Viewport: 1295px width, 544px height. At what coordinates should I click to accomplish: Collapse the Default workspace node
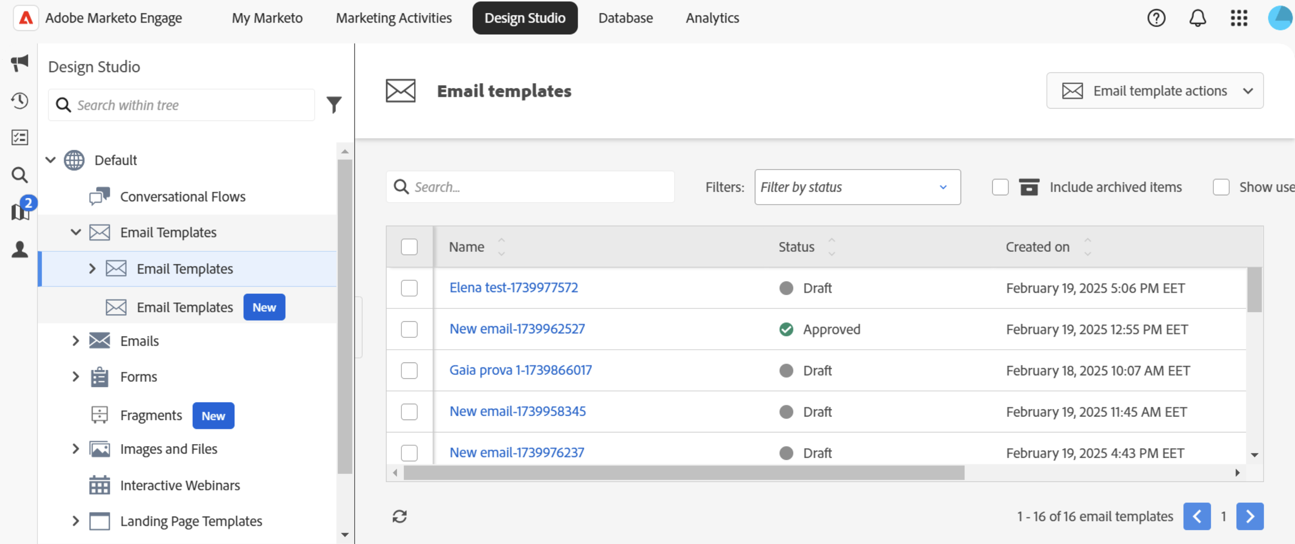[50, 160]
